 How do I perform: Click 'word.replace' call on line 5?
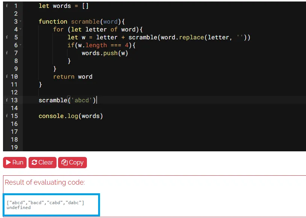coord(182,37)
